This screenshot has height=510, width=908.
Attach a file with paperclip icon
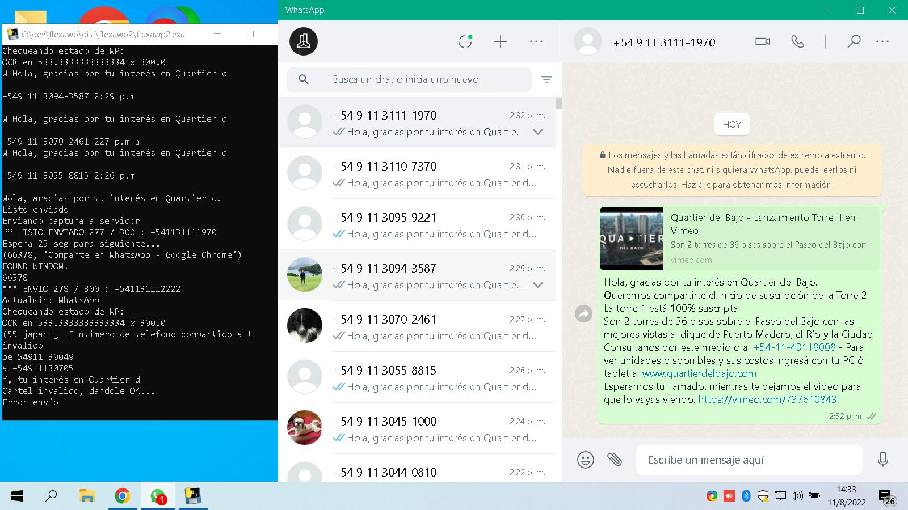pyautogui.click(x=615, y=459)
